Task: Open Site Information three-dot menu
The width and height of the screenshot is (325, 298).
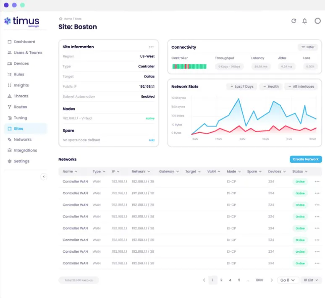Action: click(151, 47)
